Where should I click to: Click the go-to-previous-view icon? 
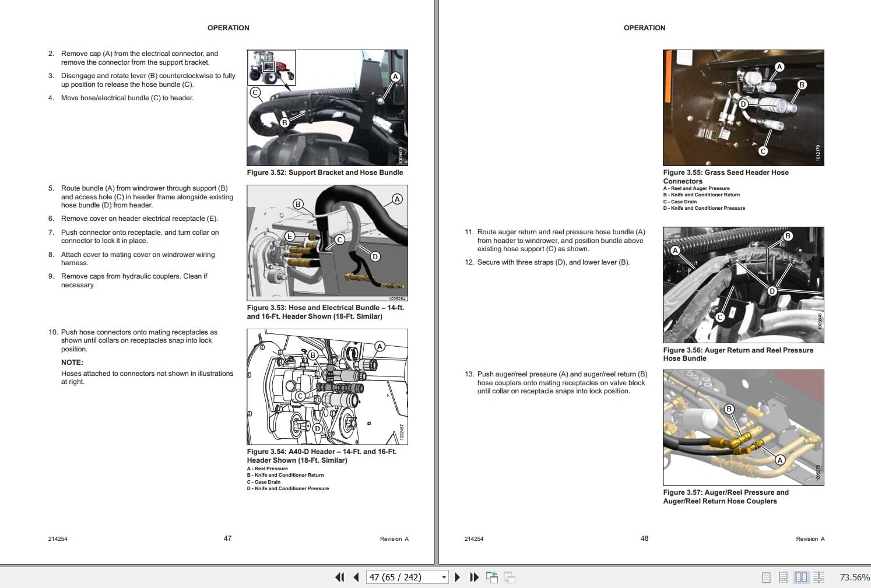click(493, 577)
